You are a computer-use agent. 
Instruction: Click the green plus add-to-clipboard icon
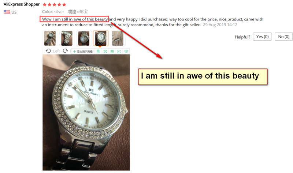pyautogui.click(x=74, y=52)
